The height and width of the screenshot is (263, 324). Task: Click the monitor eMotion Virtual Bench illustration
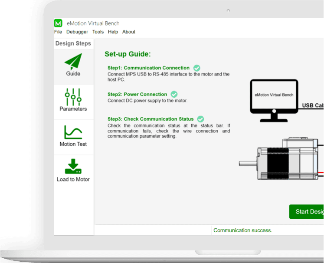point(274,101)
